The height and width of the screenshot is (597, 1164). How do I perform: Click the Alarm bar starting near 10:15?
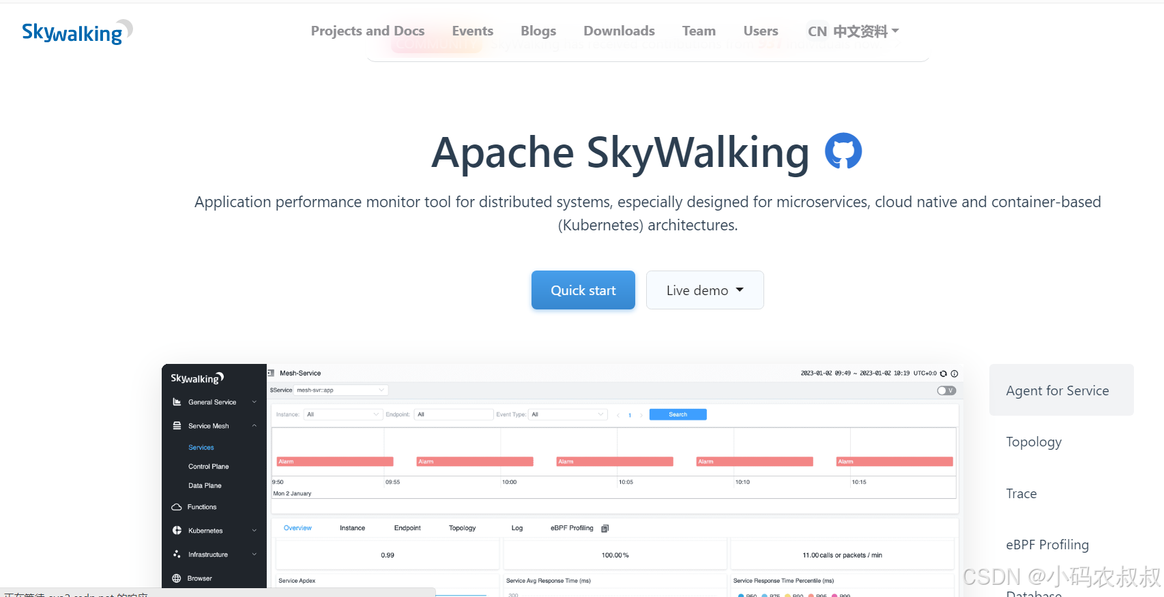894,461
